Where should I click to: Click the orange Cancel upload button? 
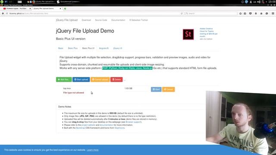pyautogui.click(x=100, y=79)
